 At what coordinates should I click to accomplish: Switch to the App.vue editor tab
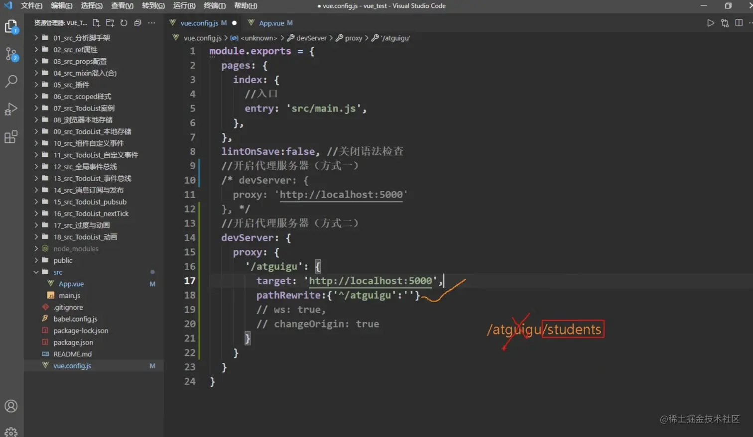(271, 23)
